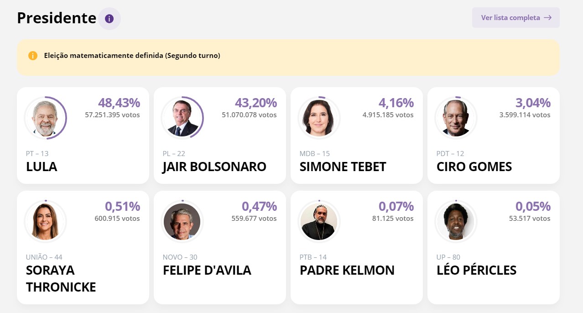The image size is (583, 313).
Task: Select Padre Kelmon's portrait
Action: coord(319,221)
